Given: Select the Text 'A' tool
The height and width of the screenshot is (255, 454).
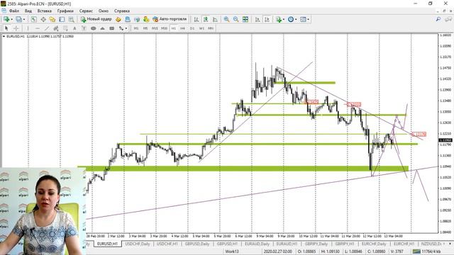Looking at the screenshot, I should [74, 28].
